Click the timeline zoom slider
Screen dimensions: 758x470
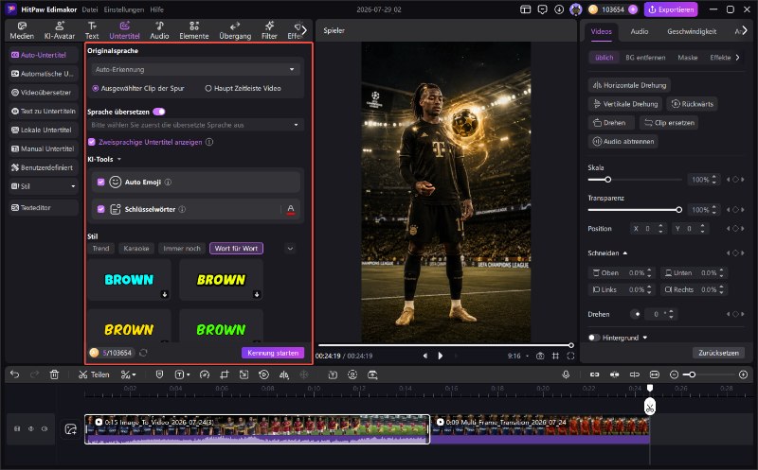709,374
